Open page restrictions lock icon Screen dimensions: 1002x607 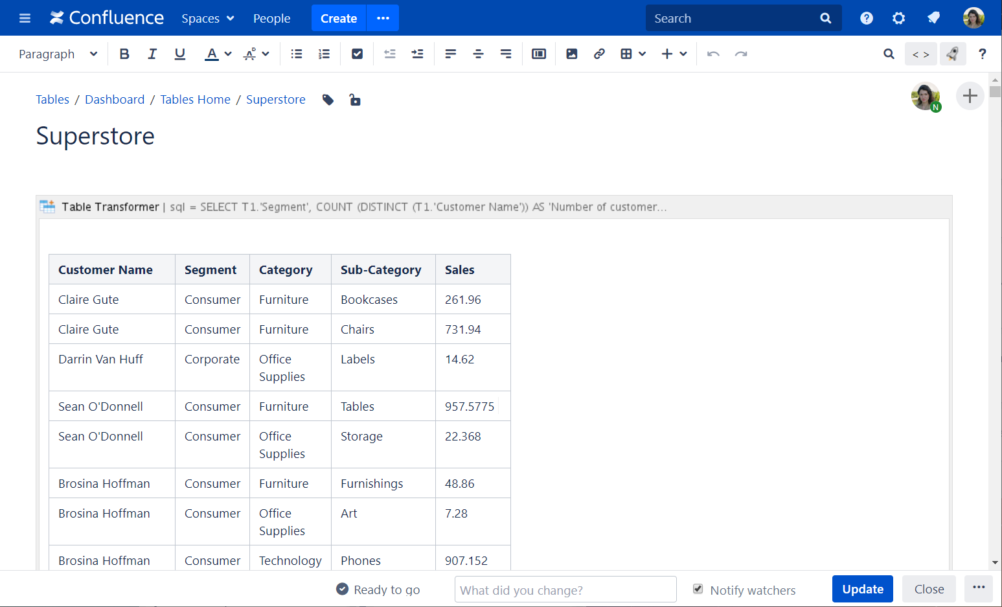(355, 100)
